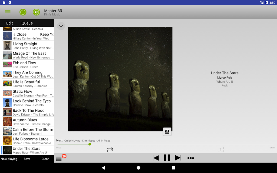Toggle the shuffle icon
Image resolution: width=277 pixels, height=173 pixels.
221,150
